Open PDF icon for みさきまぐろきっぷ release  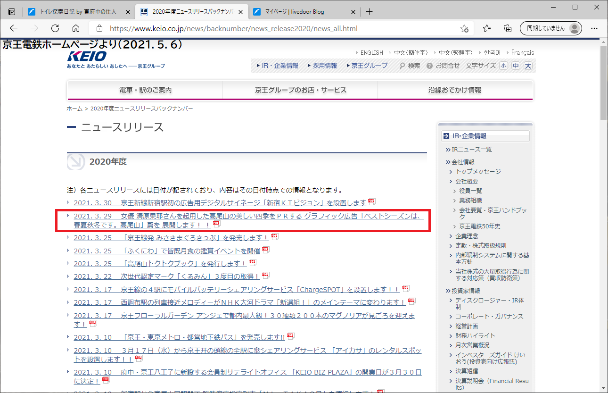[274, 237]
